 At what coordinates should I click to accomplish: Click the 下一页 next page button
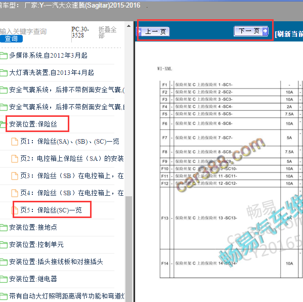pyautogui.click(x=251, y=31)
